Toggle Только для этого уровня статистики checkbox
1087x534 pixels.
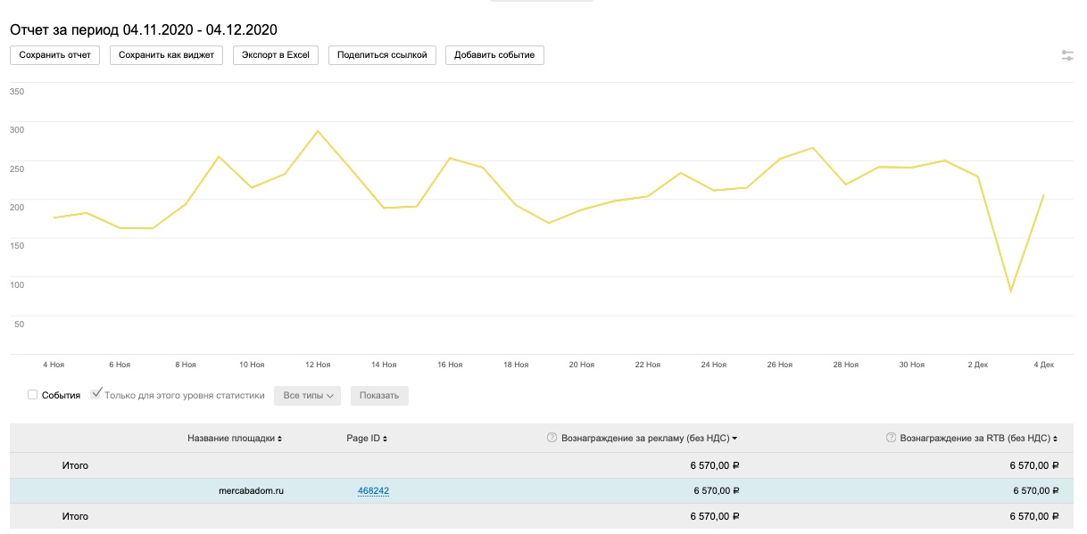tap(96, 395)
